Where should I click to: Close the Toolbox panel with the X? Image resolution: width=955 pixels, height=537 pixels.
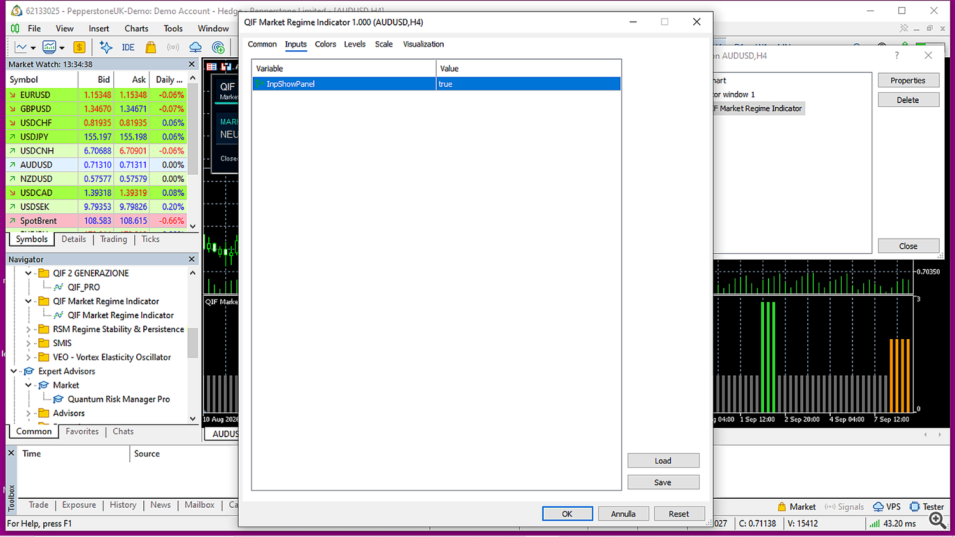(11, 453)
